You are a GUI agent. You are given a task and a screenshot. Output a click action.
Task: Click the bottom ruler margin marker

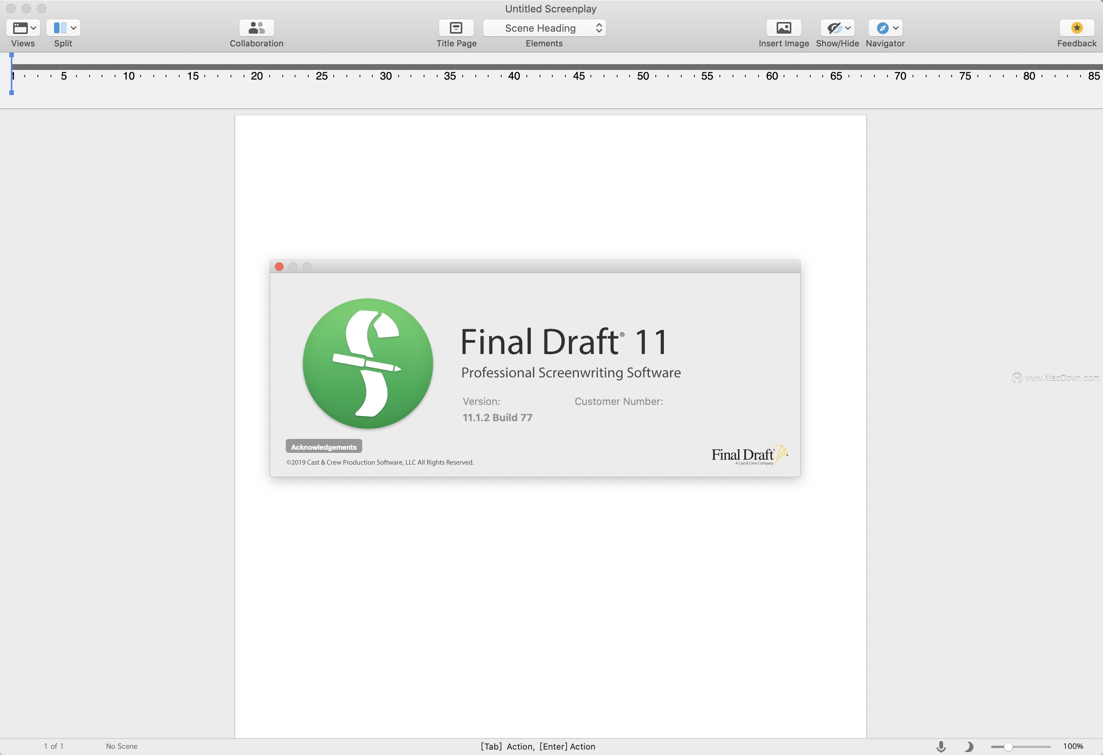point(11,93)
